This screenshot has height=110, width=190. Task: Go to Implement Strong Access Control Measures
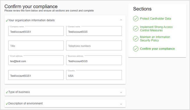click(156, 29)
